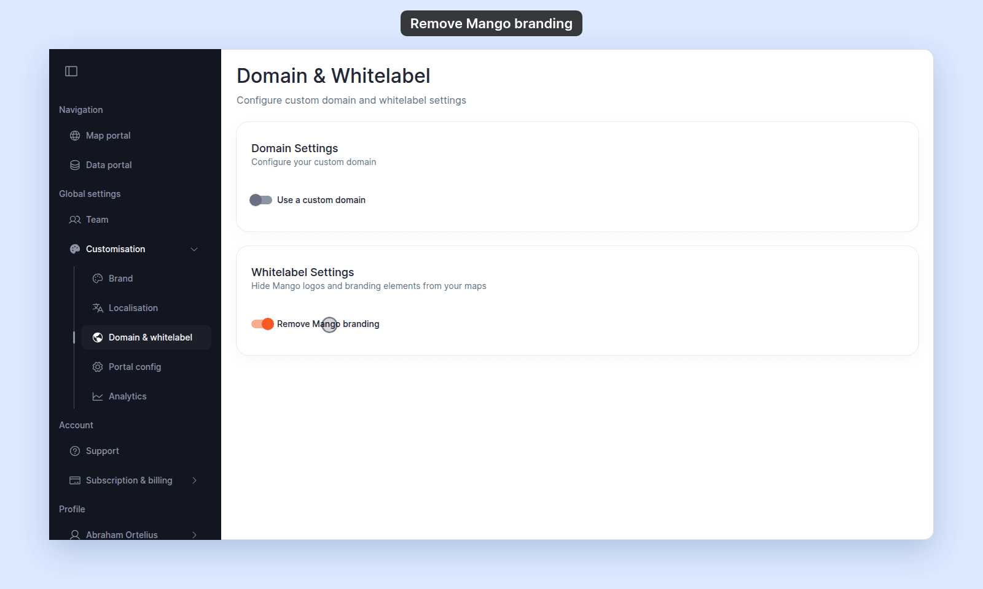
Task: Click the Customisation menu label
Action: [x=116, y=249]
